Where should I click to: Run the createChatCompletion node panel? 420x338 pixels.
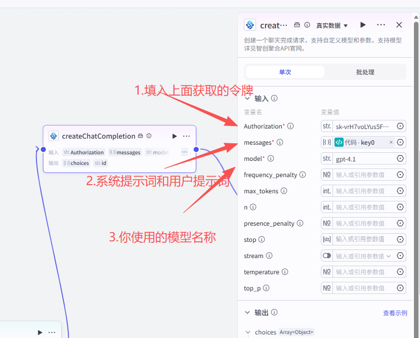point(363,24)
